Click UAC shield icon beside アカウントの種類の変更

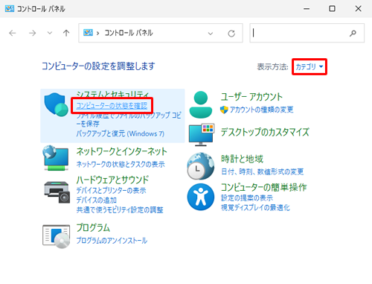coord(224,110)
